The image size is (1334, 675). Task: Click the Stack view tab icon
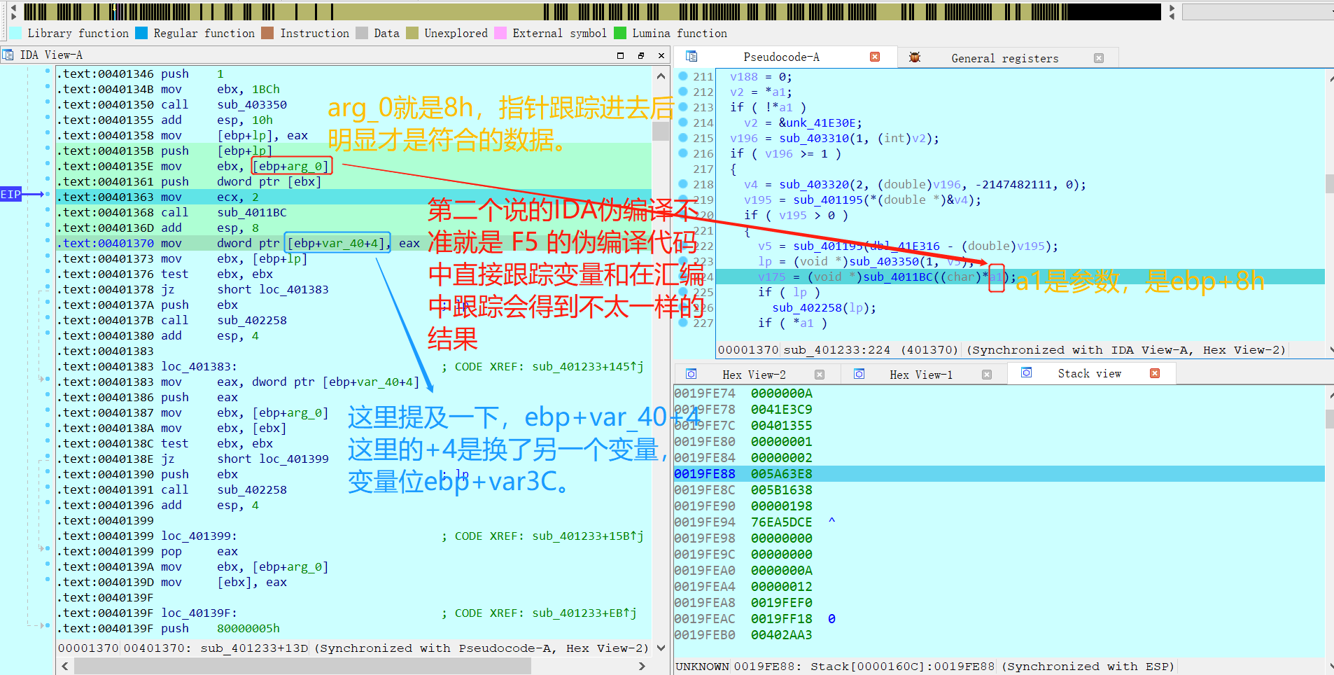(1027, 373)
